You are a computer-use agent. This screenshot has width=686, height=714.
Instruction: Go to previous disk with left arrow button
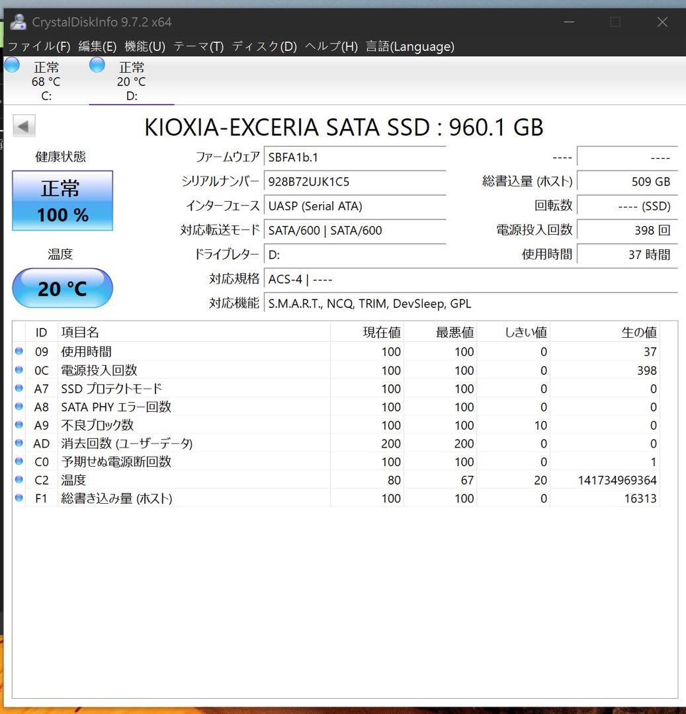[x=24, y=126]
